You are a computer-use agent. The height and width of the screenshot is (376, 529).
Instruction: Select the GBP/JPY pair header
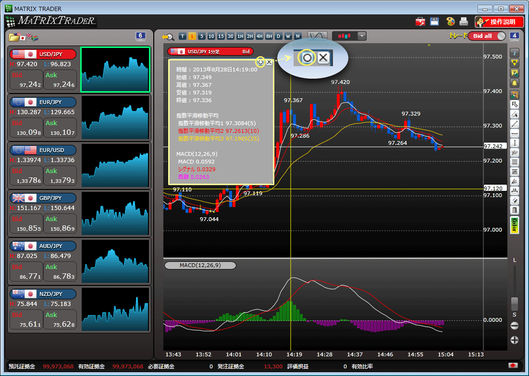coord(43,198)
